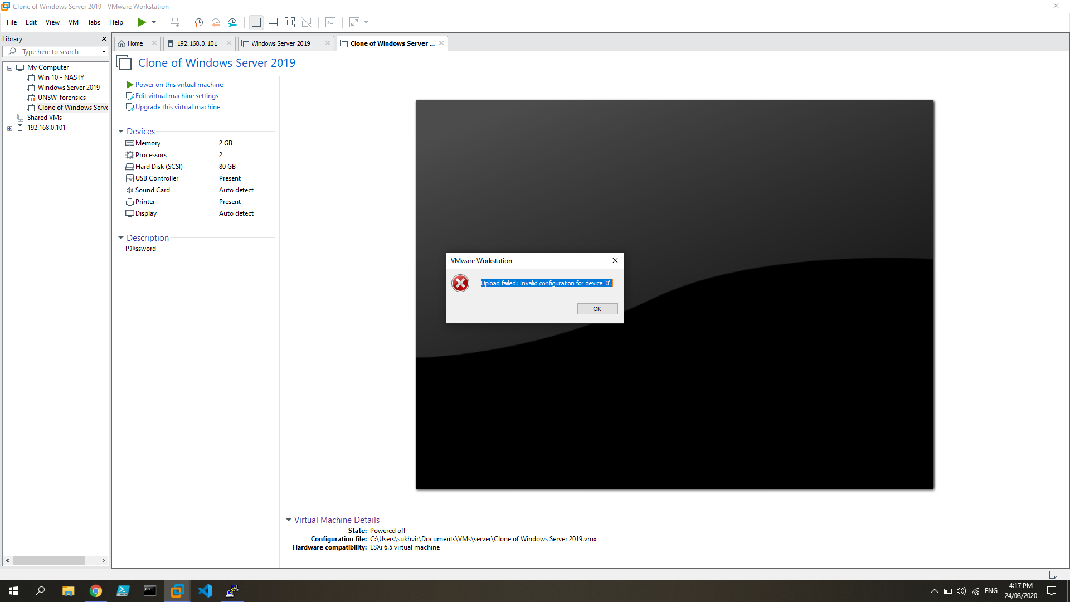The width and height of the screenshot is (1070, 602).
Task: Close the Library panel
Action: 104,38
